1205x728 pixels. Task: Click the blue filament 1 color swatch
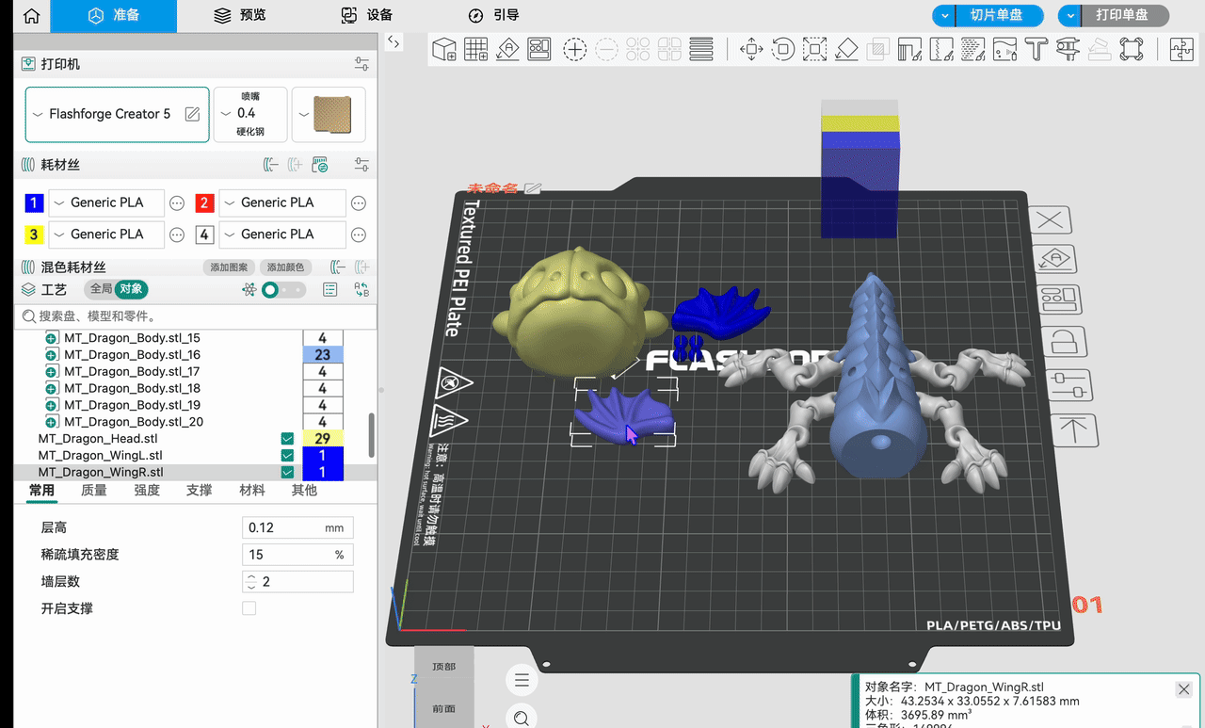click(34, 203)
